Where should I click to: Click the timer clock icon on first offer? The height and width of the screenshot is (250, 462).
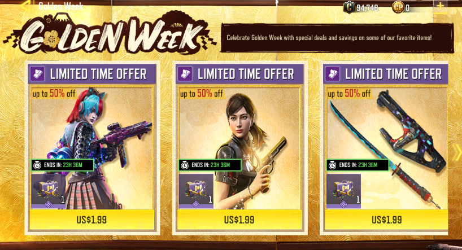click(x=37, y=165)
